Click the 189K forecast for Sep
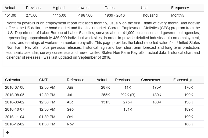Image resolution: width=208 pixels, height=138 pixels. click(189, 109)
